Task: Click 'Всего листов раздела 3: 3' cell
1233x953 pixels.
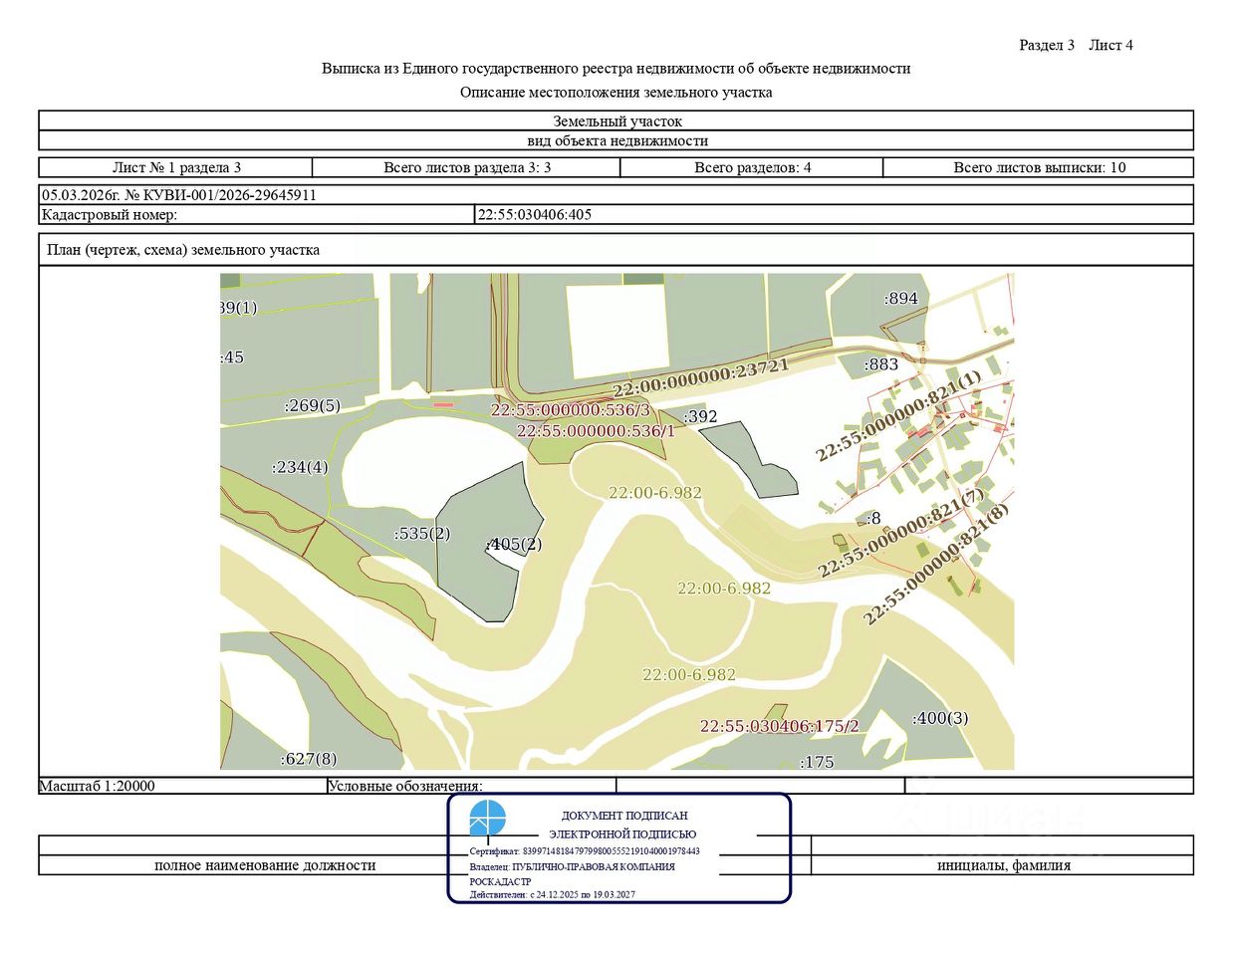Action: pyautogui.click(x=467, y=167)
